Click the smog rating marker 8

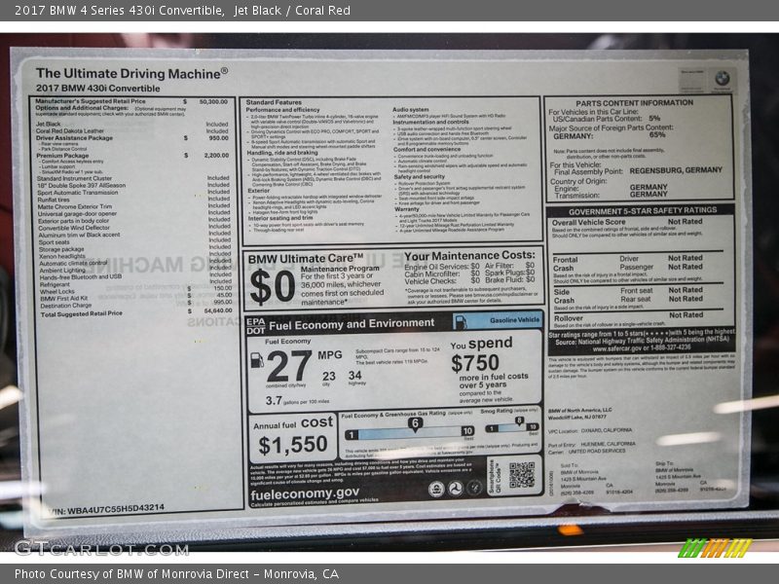[519, 420]
